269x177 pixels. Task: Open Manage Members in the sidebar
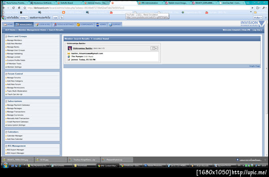click(14, 40)
